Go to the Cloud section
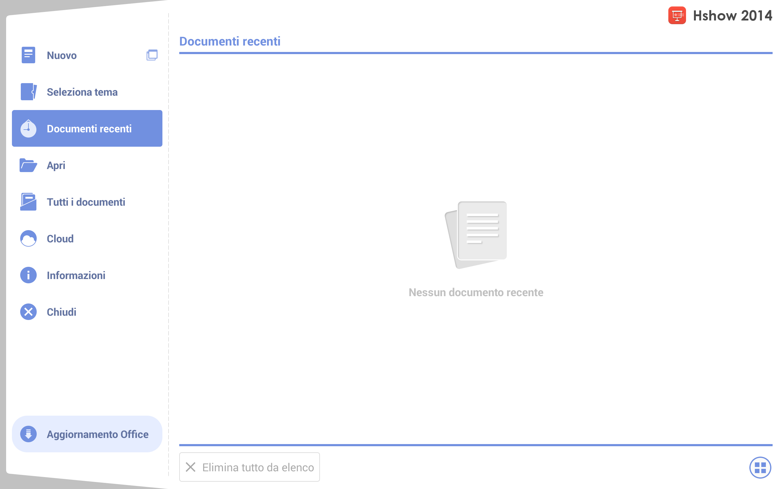 point(87,239)
